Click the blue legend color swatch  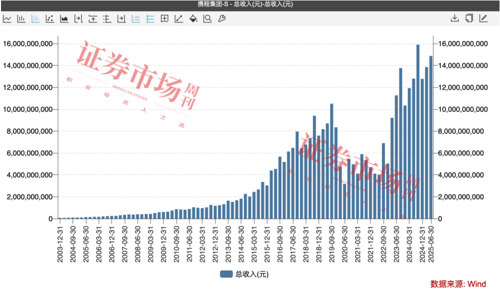click(x=226, y=274)
